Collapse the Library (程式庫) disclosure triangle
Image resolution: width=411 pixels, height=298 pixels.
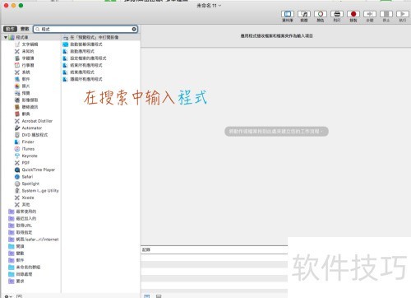(6, 37)
